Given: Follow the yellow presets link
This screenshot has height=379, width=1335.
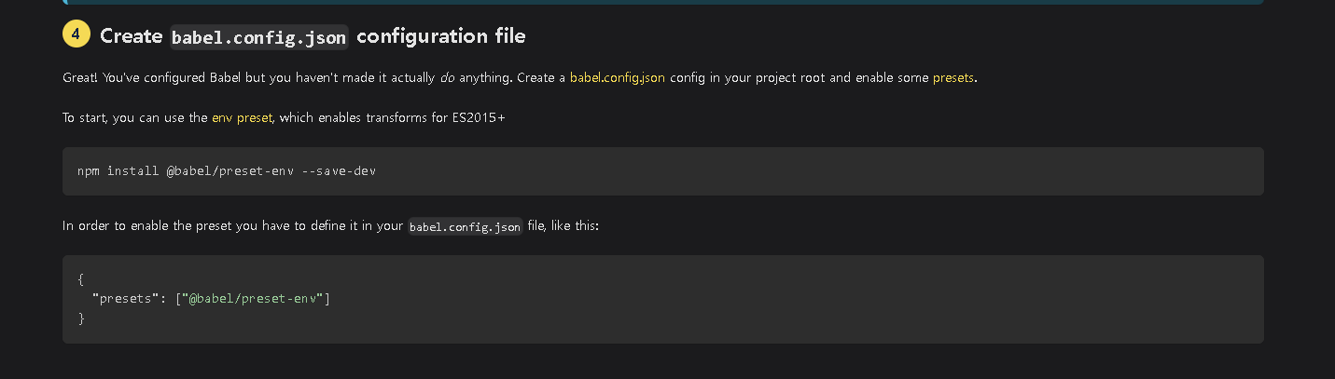Looking at the screenshot, I should 953,78.
